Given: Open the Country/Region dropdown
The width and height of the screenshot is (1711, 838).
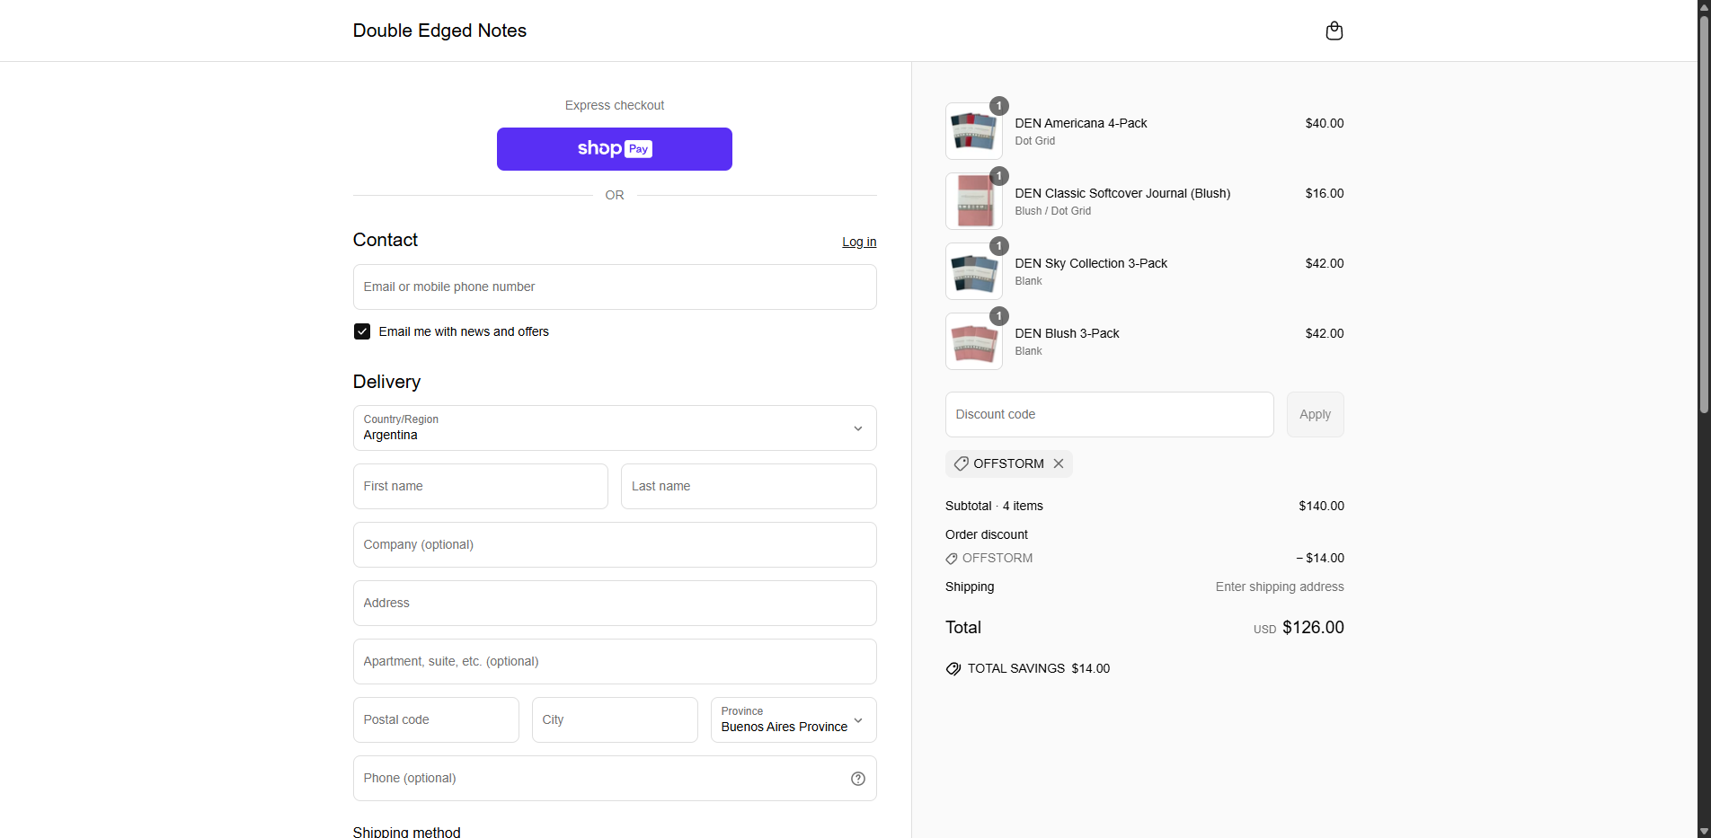Looking at the screenshot, I should pyautogui.click(x=615, y=428).
